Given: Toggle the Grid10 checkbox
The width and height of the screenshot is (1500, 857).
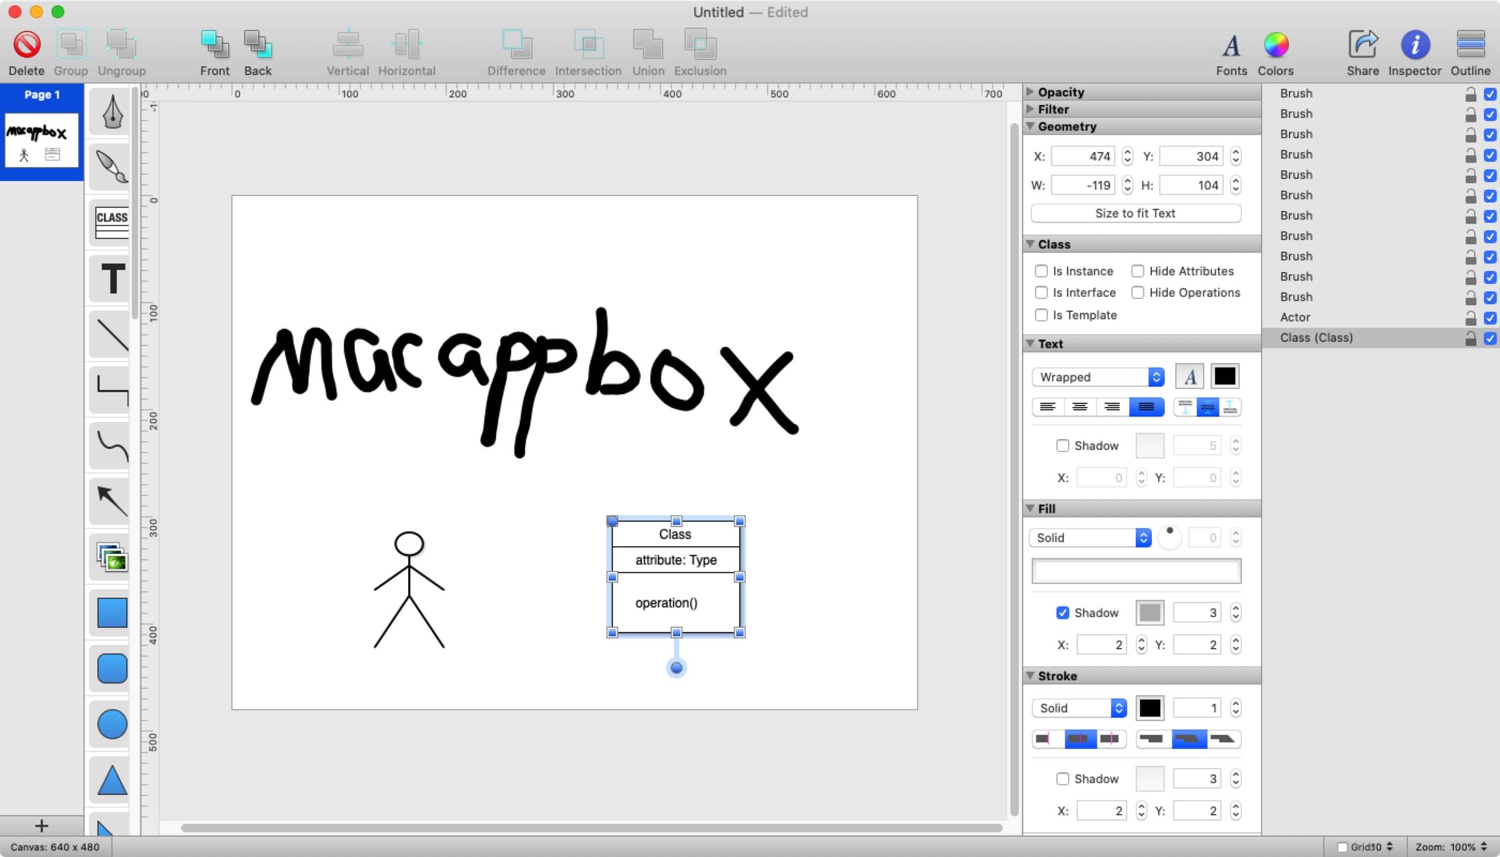Looking at the screenshot, I should click(x=1342, y=847).
